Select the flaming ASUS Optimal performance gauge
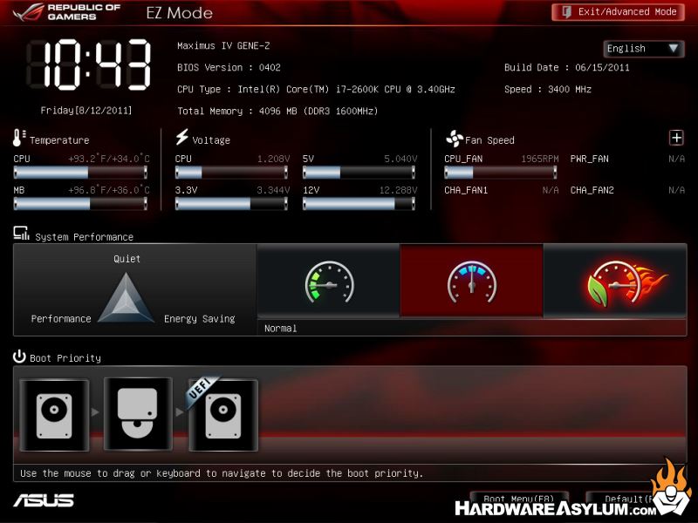698x523 pixels. [615, 281]
